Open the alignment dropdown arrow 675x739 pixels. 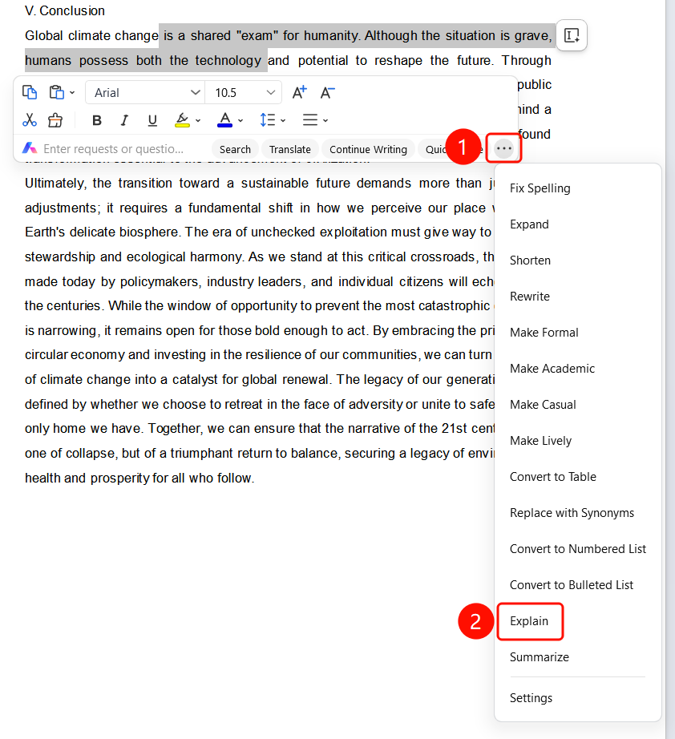[325, 121]
